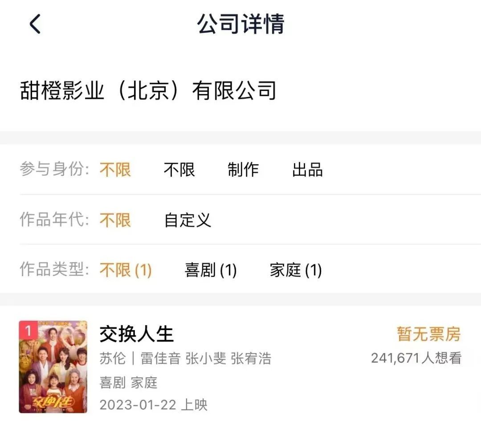
Task: Filter works by 家庭 (1)
Action: tap(296, 270)
